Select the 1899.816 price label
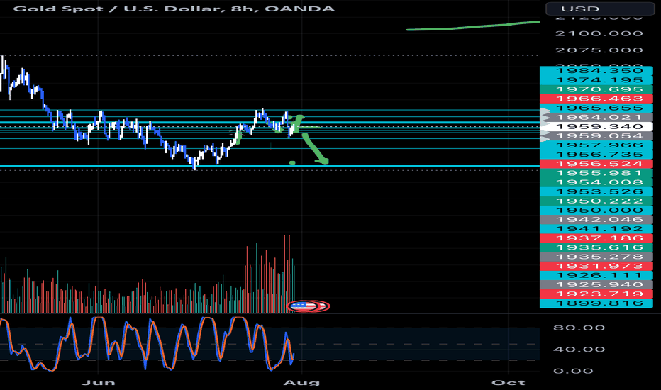The width and height of the screenshot is (661, 390). [596, 303]
